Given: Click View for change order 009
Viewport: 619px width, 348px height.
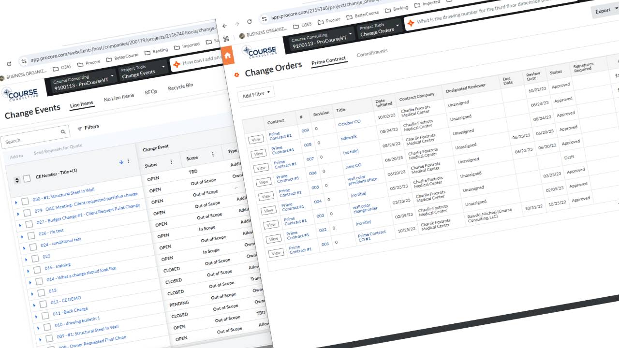Looking at the screenshot, I should click(256, 140).
